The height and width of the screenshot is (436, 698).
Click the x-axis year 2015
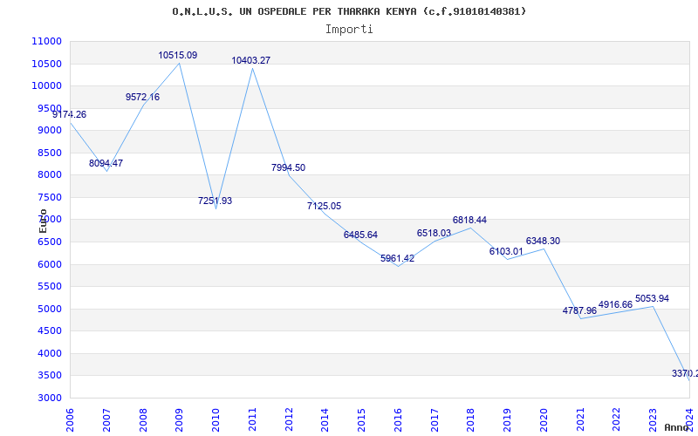(361, 419)
